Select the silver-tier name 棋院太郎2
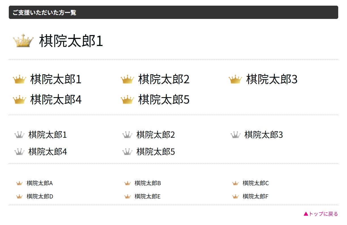 pos(156,135)
